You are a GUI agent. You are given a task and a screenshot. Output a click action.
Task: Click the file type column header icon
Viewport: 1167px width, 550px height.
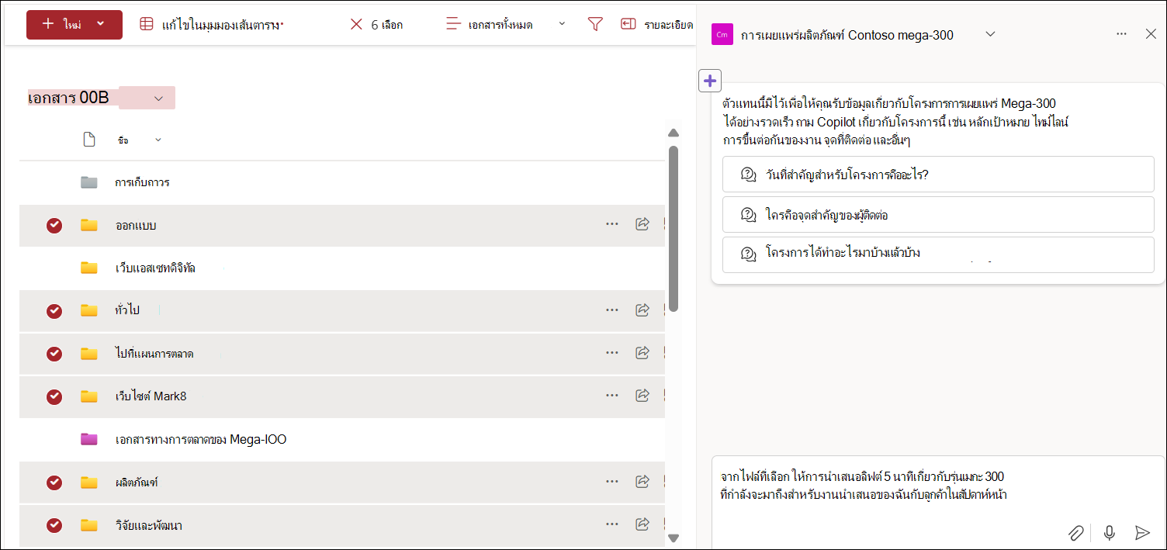coord(88,140)
